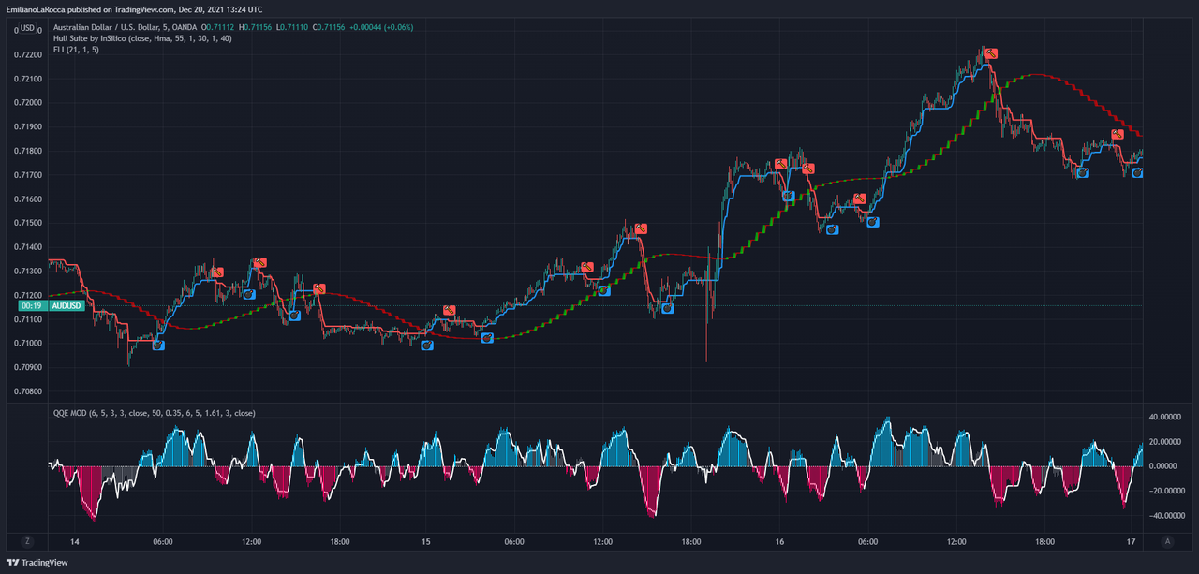Click the bull marker near 06:00 on Dec 14
Image resolution: width=1199 pixels, height=574 pixels.
pyautogui.click(x=157, y=345)
